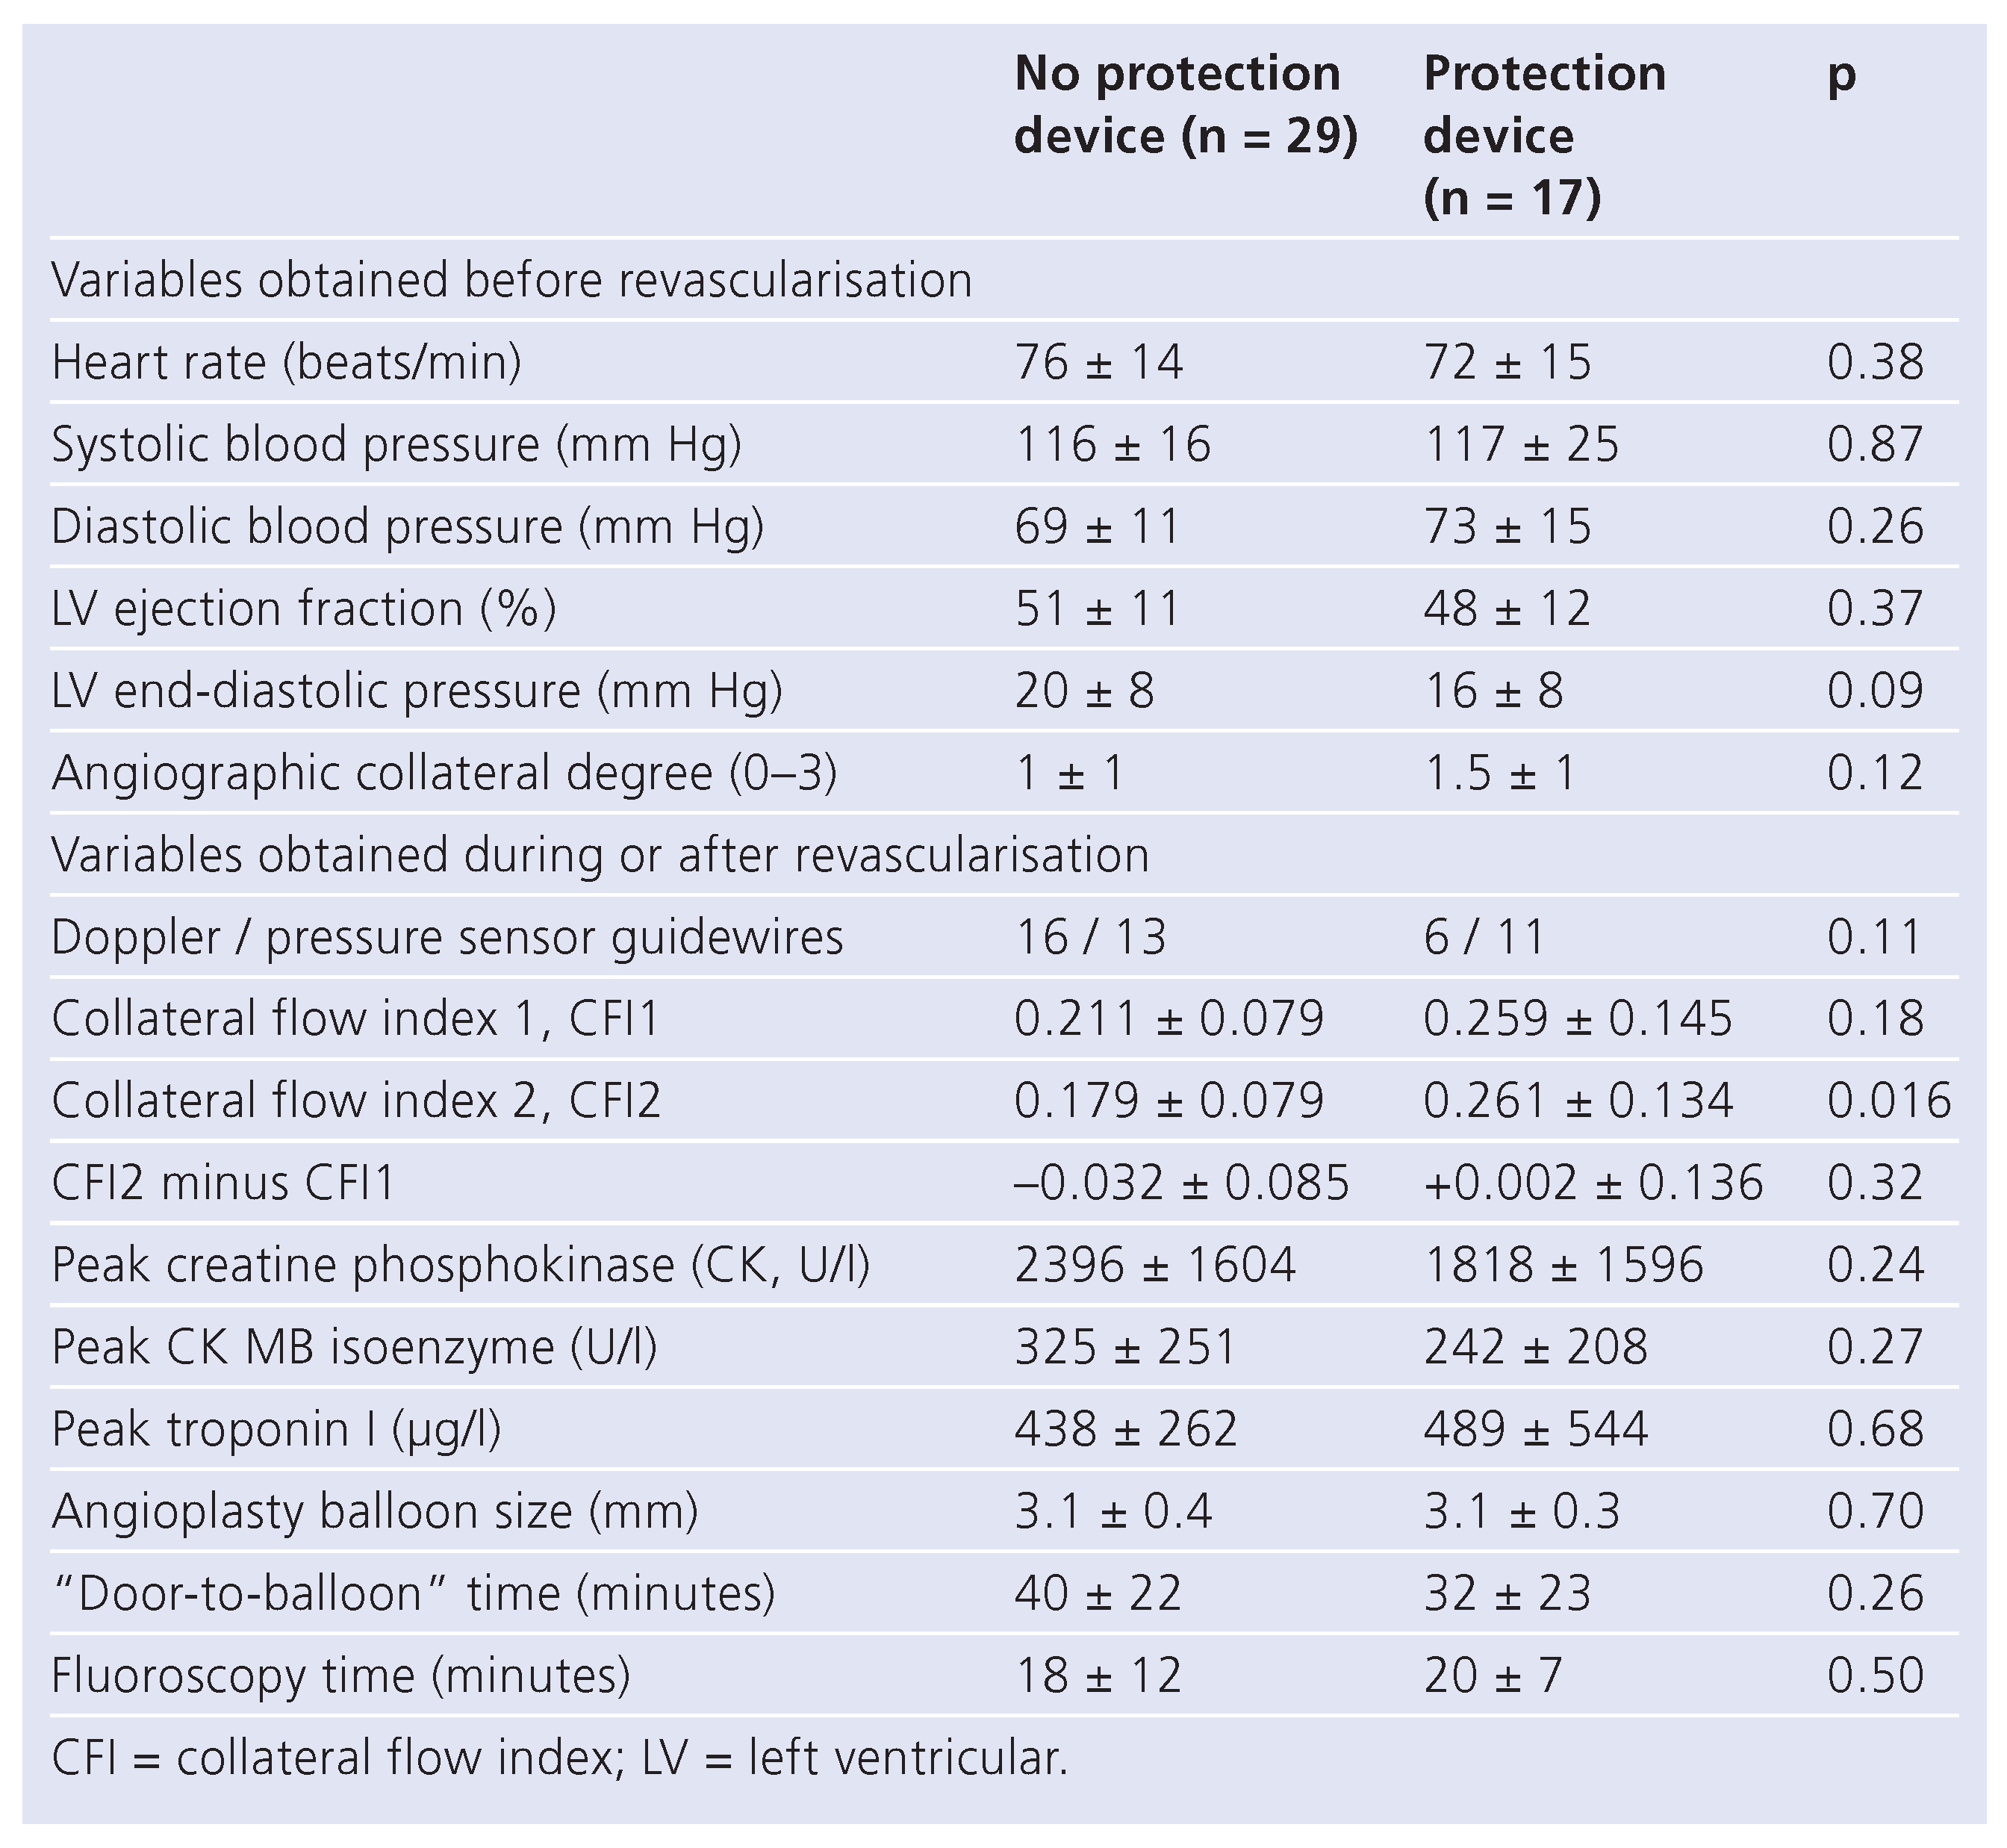Click the CFI1 value 0.211 ± 0.079

1168,1019
